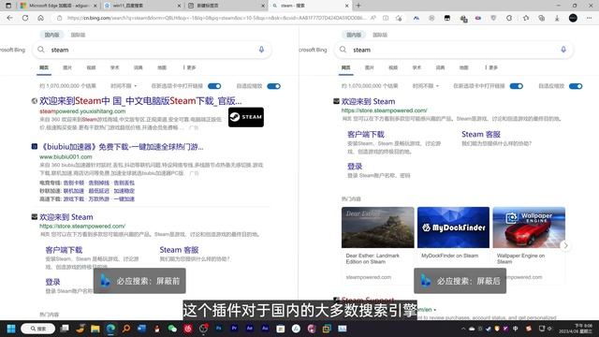Screen dimensions: 599x337
Task: Click the read aloud icon in address bar
Action: click(373, 18)
